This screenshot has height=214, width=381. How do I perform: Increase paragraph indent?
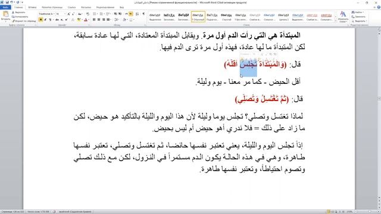[120, 14]
